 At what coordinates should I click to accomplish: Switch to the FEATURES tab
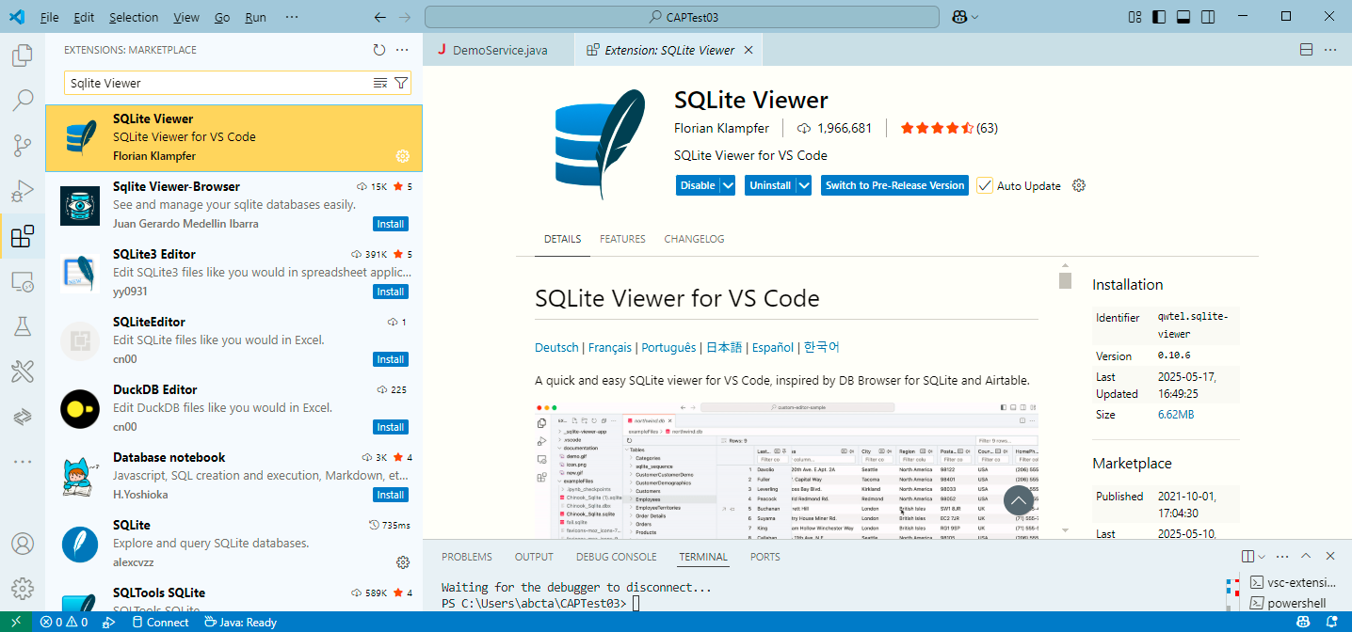click(622, 239)
